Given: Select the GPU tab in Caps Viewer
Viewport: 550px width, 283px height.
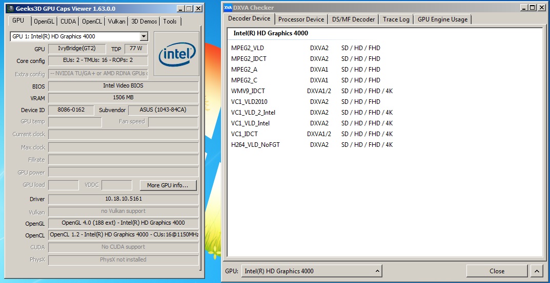Looking at the screenshot, I should click(18, 20).
